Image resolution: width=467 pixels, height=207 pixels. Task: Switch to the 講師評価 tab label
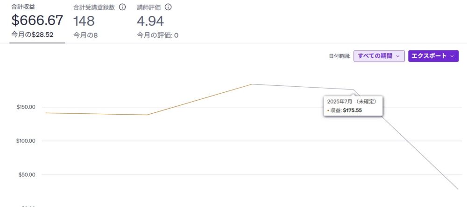pos(149,7)
